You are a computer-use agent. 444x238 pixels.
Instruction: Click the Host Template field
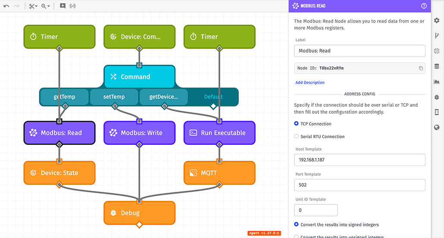360,160
